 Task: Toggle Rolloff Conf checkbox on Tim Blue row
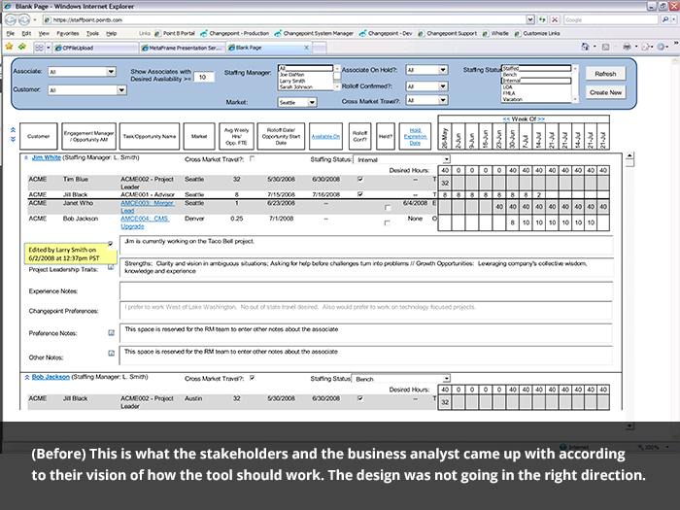coord(360,179)
